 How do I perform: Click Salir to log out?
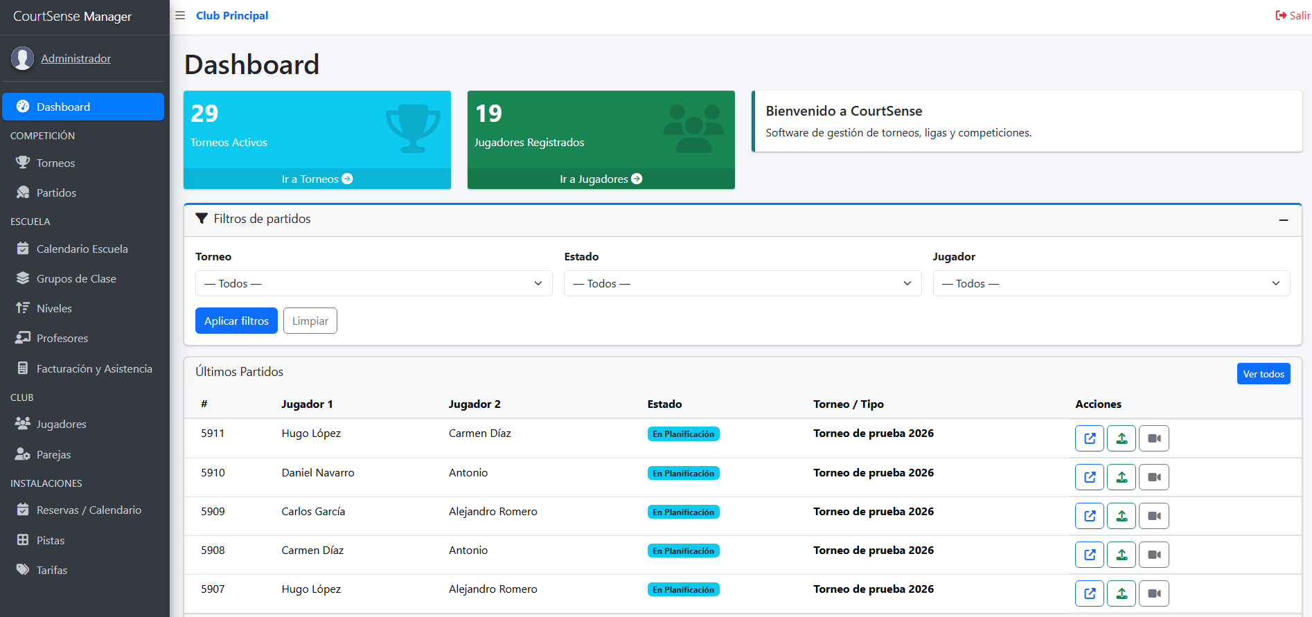pos(1293,15)
